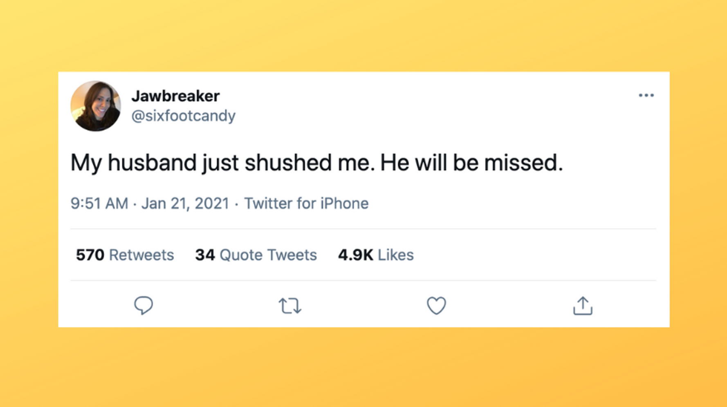Open the Jawbreaker display name profile link

175,96
